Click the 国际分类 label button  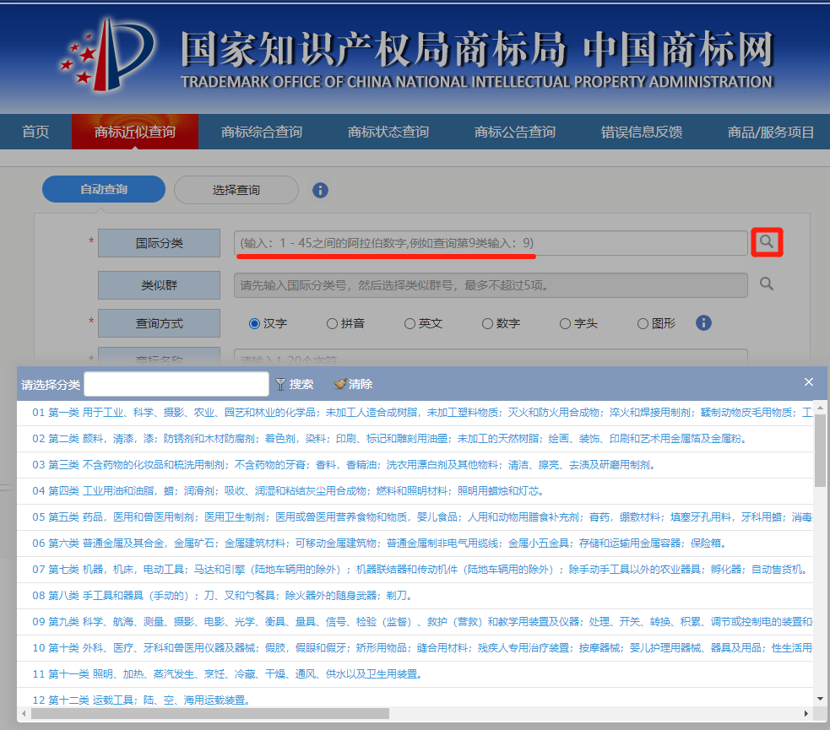pyautogui.click(x=159, y=243)
